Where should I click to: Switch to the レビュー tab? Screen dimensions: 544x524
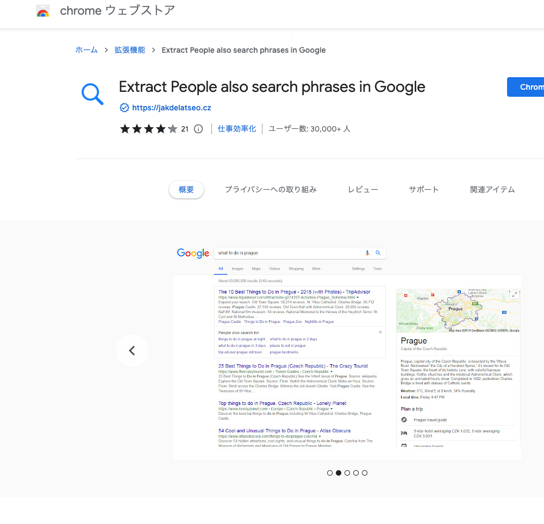362,189
